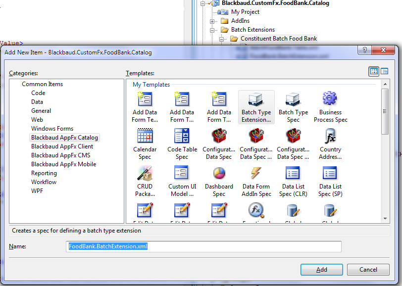Select the Blackbaud AppFx Mobile category
This screenshot has width=402, height=286.
(63, 164)
